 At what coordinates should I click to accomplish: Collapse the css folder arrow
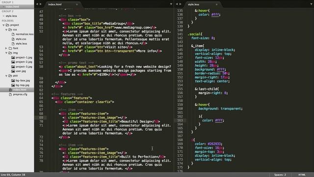tap(6, 29)
